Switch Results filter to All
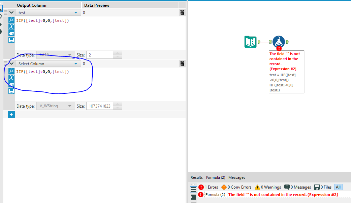This screenshot has height=203, width=351. [338, 187]
